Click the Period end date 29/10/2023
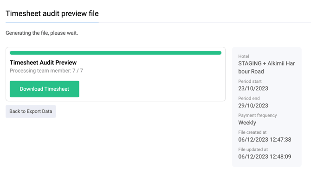311x174 pixels. 253,106
